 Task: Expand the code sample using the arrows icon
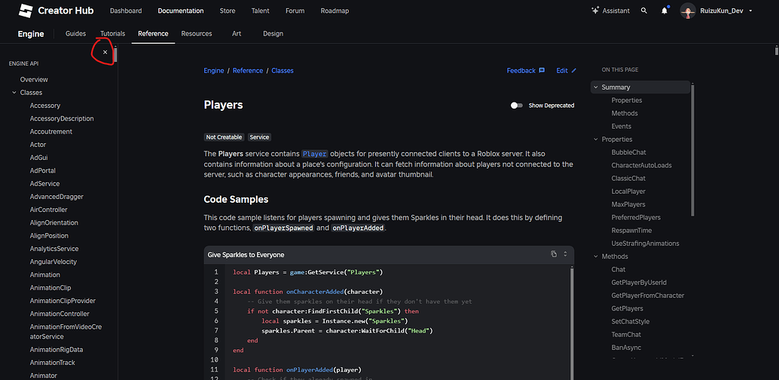(565, 254)
